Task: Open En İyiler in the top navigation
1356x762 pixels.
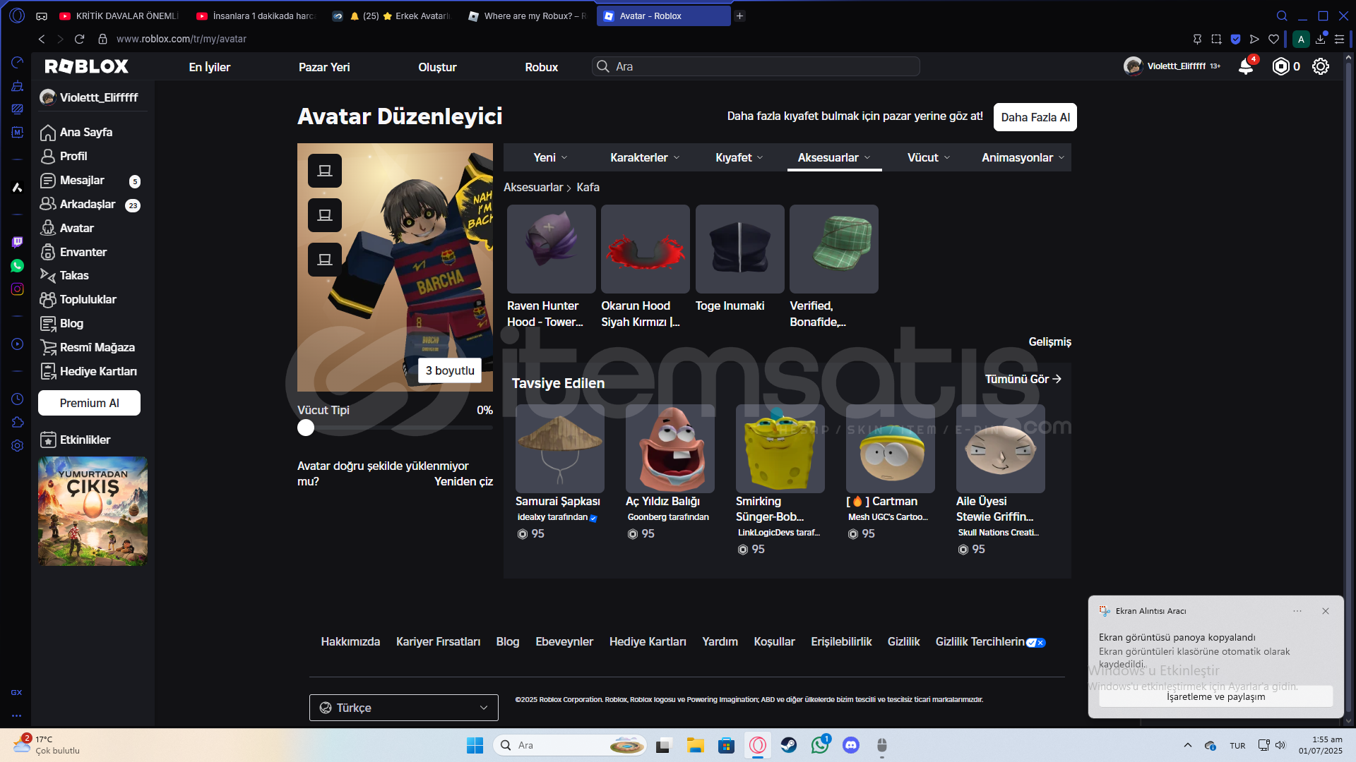Action: [210, 67]
